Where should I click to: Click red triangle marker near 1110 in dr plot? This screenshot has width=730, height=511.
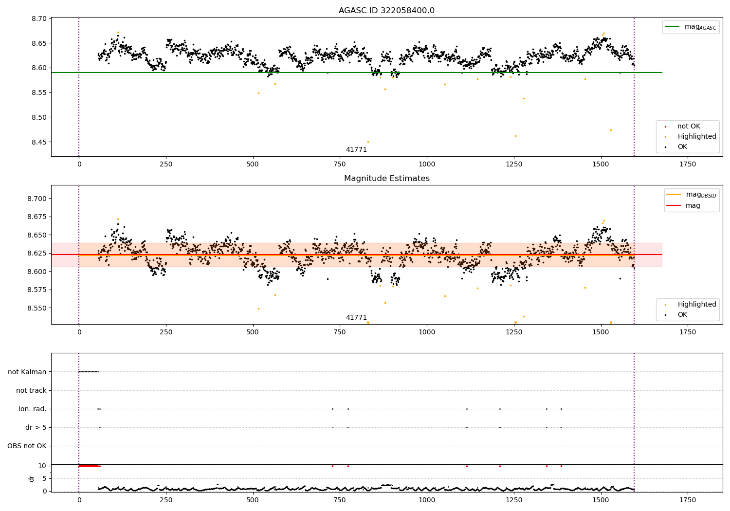(467, 466)
